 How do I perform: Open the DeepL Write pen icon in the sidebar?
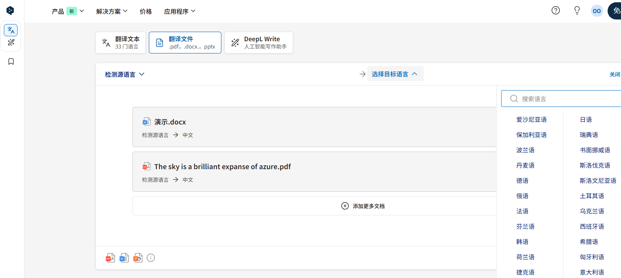[x=11, y=42]
